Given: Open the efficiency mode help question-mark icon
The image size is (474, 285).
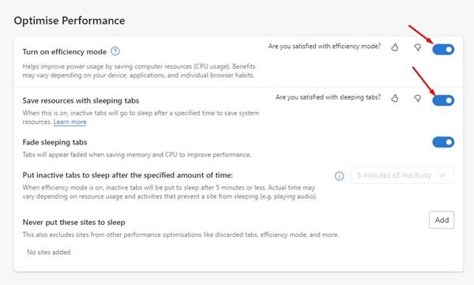Looking at the screenshot, I should click(x=115, y=51).
